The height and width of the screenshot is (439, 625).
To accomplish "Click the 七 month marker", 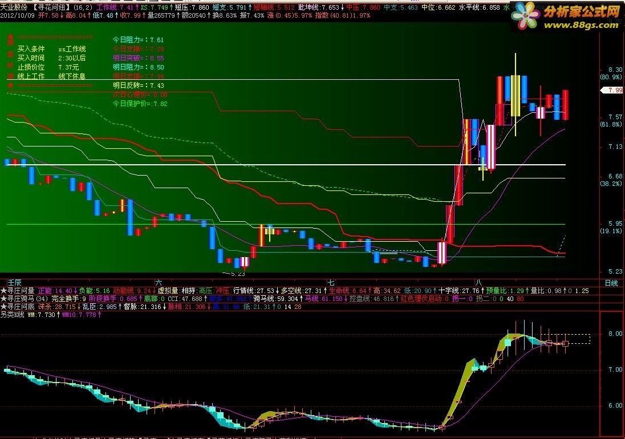I will coord(331,283).
